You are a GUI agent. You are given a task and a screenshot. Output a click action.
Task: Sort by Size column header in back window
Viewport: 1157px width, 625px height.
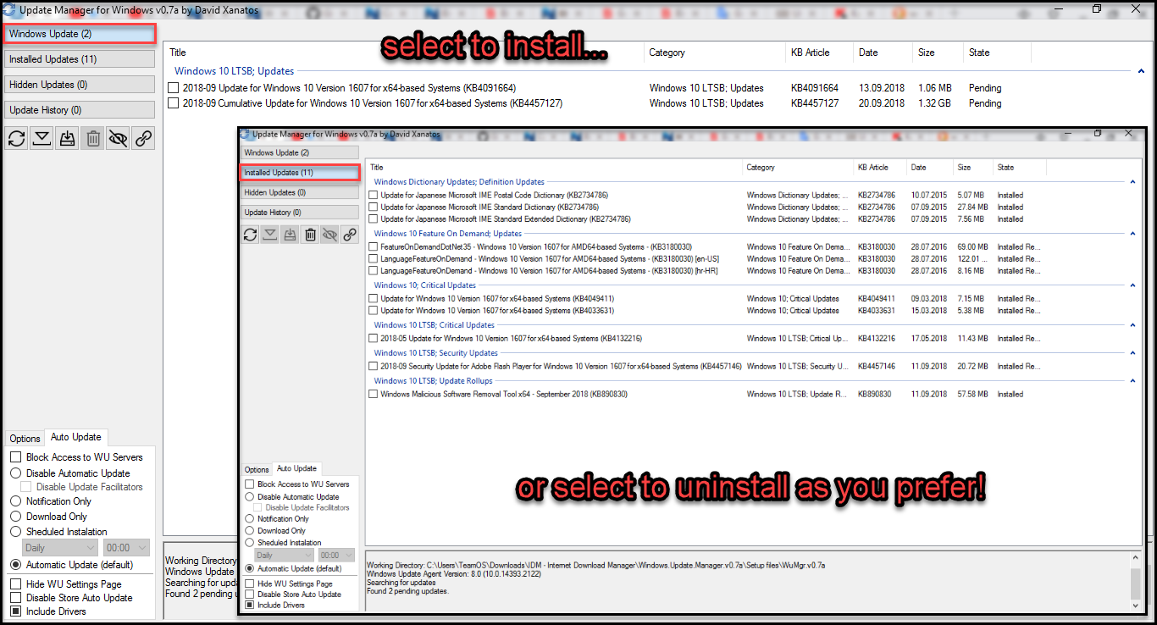[x=938, y=53]
